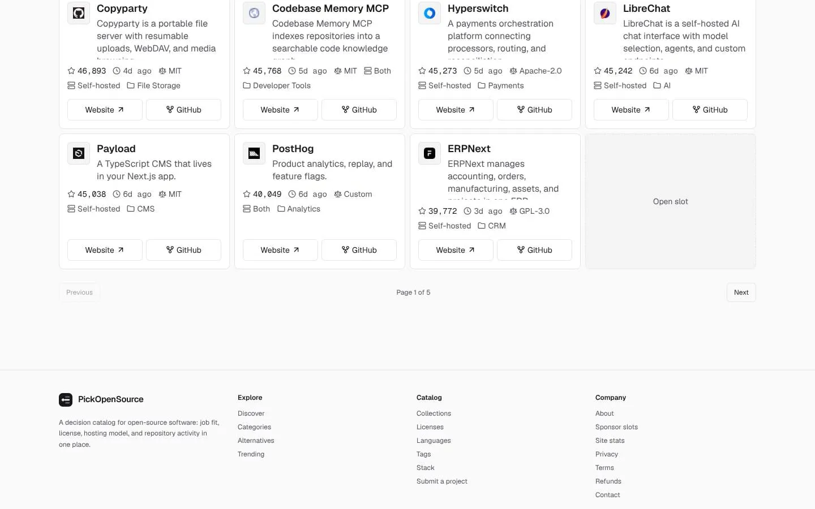Go to the Next page
This screenshot has height=509, width=815.
741,292
